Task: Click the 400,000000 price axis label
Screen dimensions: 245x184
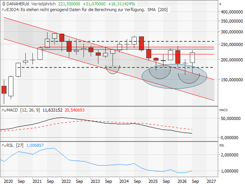Action: [232, 12]
